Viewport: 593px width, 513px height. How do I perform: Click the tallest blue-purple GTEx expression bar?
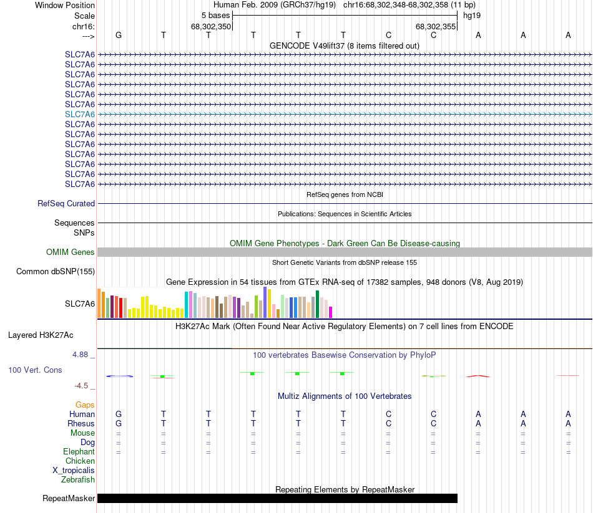[265, 302]
